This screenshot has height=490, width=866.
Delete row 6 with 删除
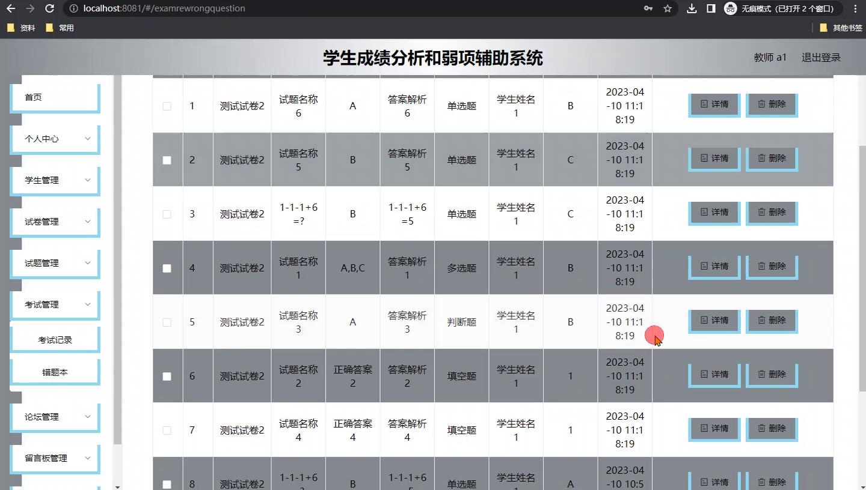pyautogui.click(x=772, y=375)
